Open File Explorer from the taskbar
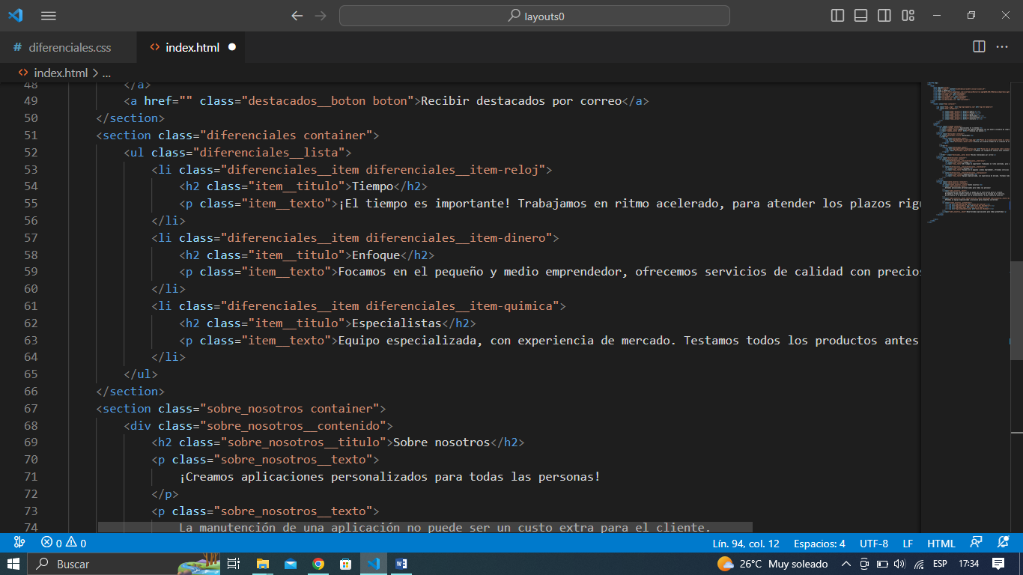The image size is (1023, 575). tap(262, 564)
